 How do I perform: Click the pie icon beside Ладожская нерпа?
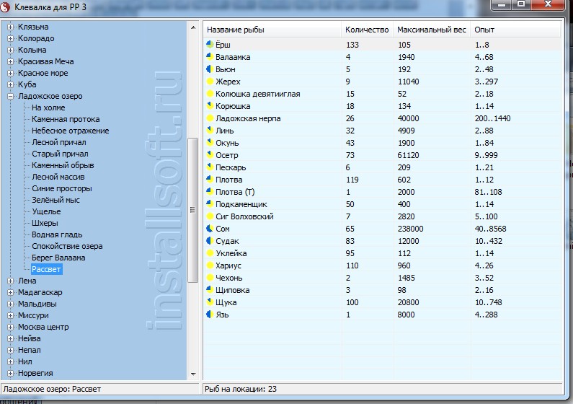[210, 118]
